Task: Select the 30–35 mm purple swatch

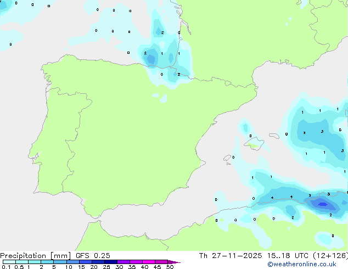Action: point(123,262)
